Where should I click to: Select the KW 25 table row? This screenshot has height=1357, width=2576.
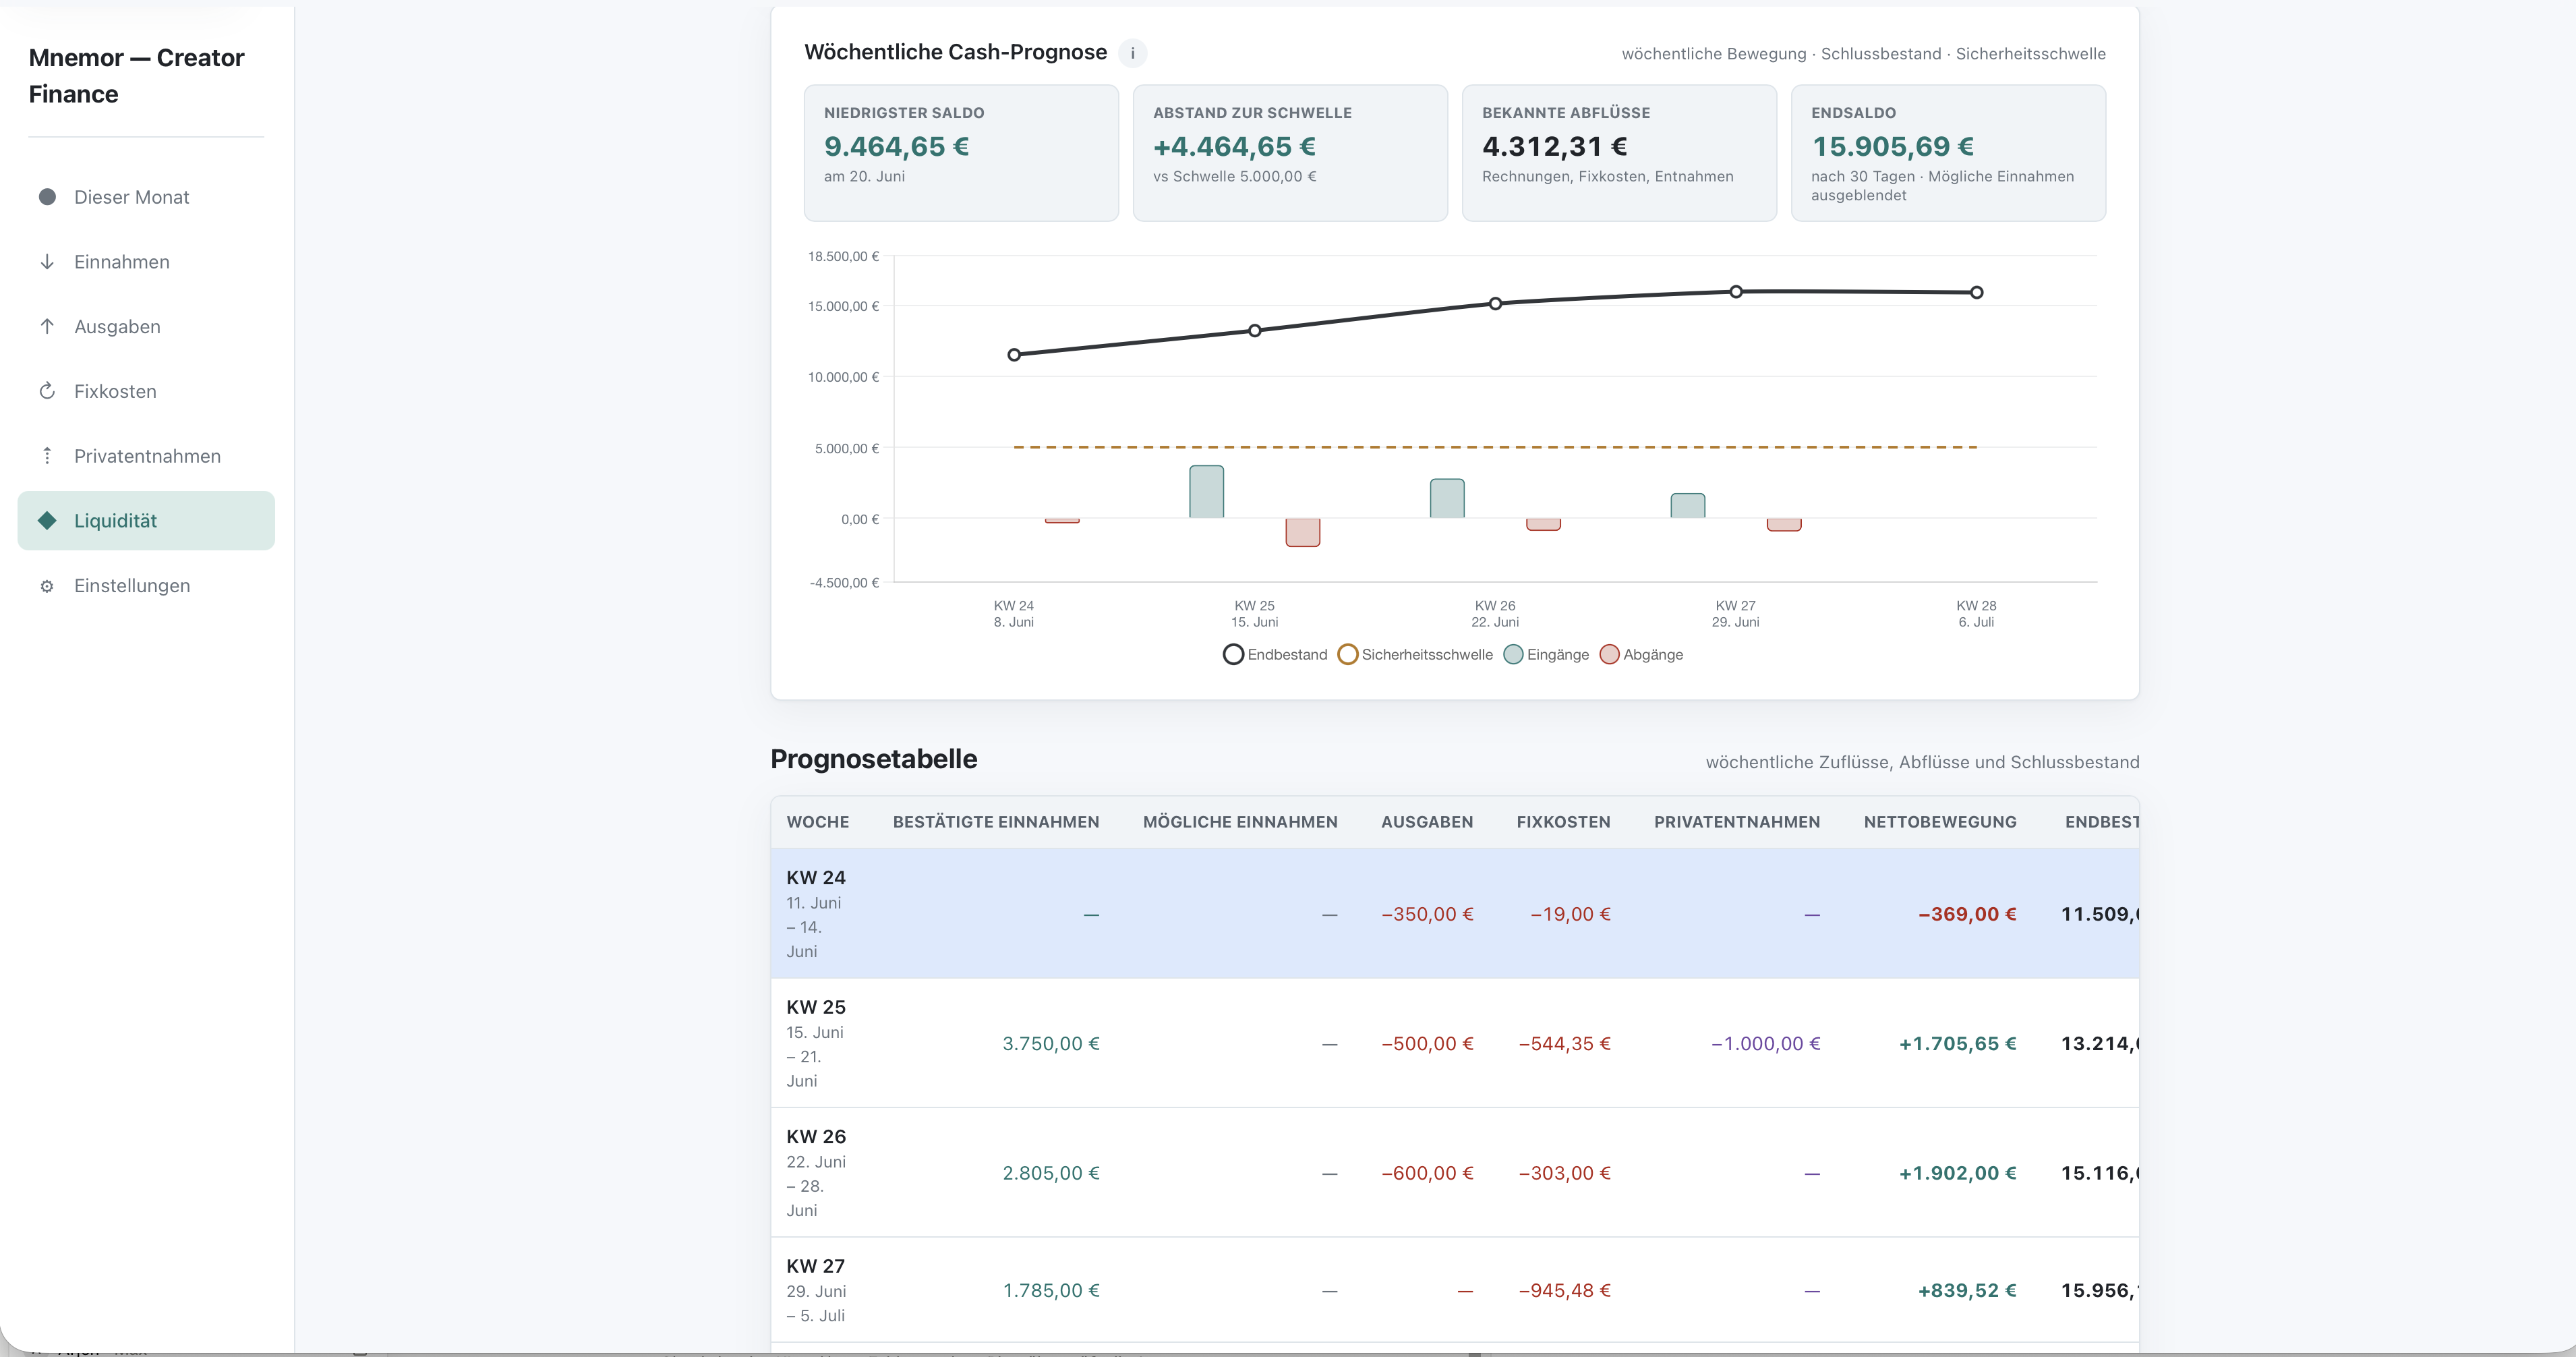1455,1043
